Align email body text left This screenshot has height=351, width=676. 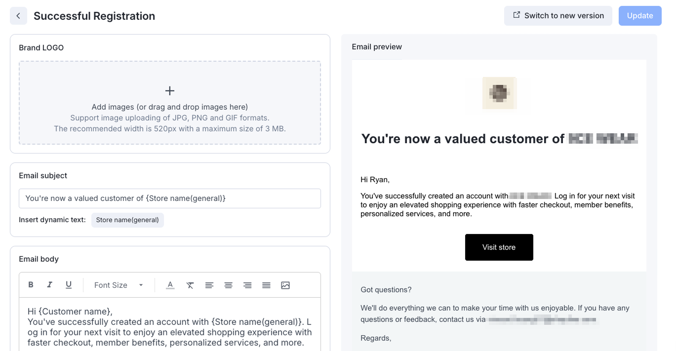[209, 285]
